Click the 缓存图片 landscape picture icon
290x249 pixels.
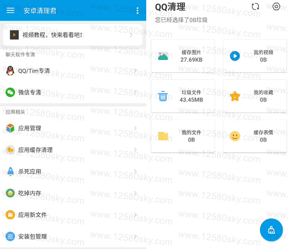tap(163, 56)
